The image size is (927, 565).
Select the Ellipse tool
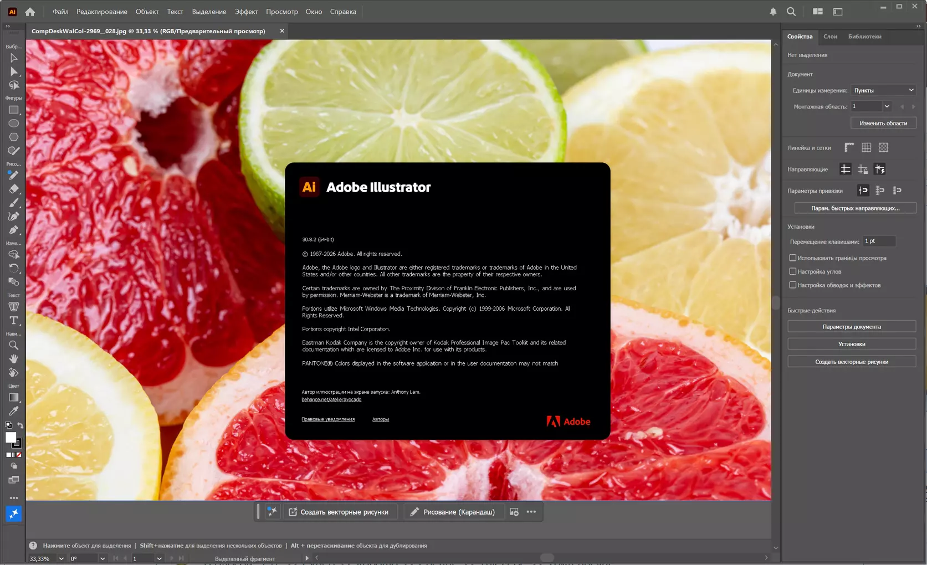click(14, 124)
